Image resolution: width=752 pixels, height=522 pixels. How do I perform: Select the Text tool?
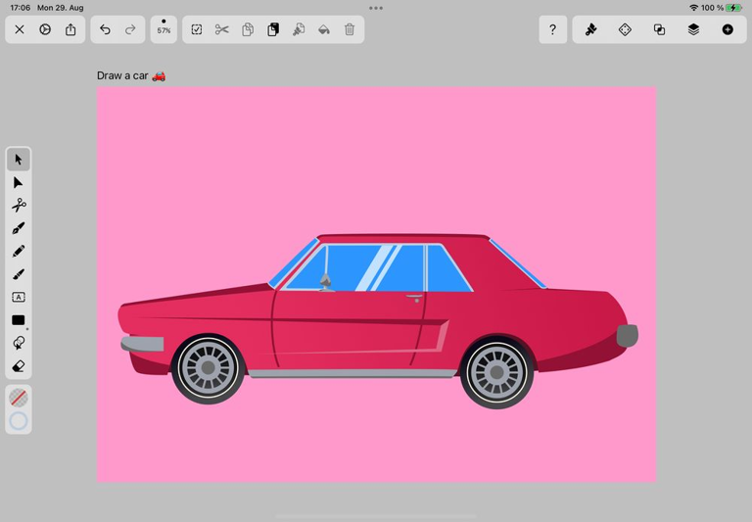coord(19,297)
